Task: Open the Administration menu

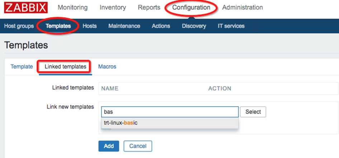Action: tap(243, 8)
